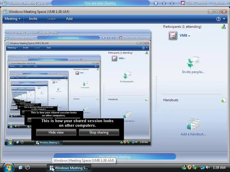The height and width of the screenshot is (172, 230).
Task: Open the Options dropdown in sharing bar
Action: pos(220,3)
